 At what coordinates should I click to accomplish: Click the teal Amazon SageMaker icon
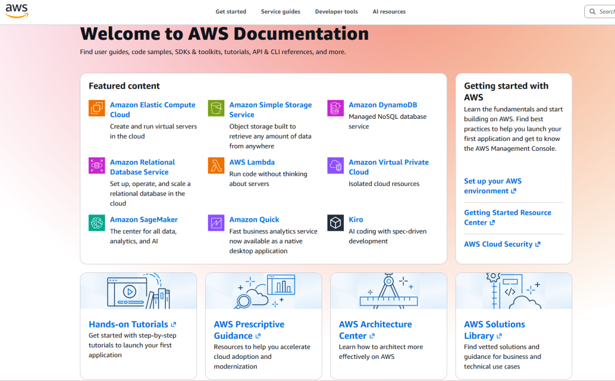click(96, 223)
